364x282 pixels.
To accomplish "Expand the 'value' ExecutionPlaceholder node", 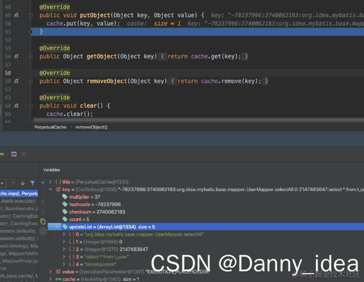I will click(x=51, y=271).
